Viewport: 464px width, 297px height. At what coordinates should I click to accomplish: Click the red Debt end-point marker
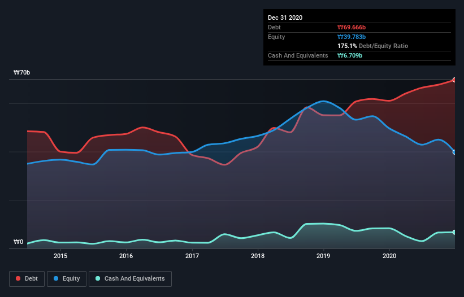454,80
